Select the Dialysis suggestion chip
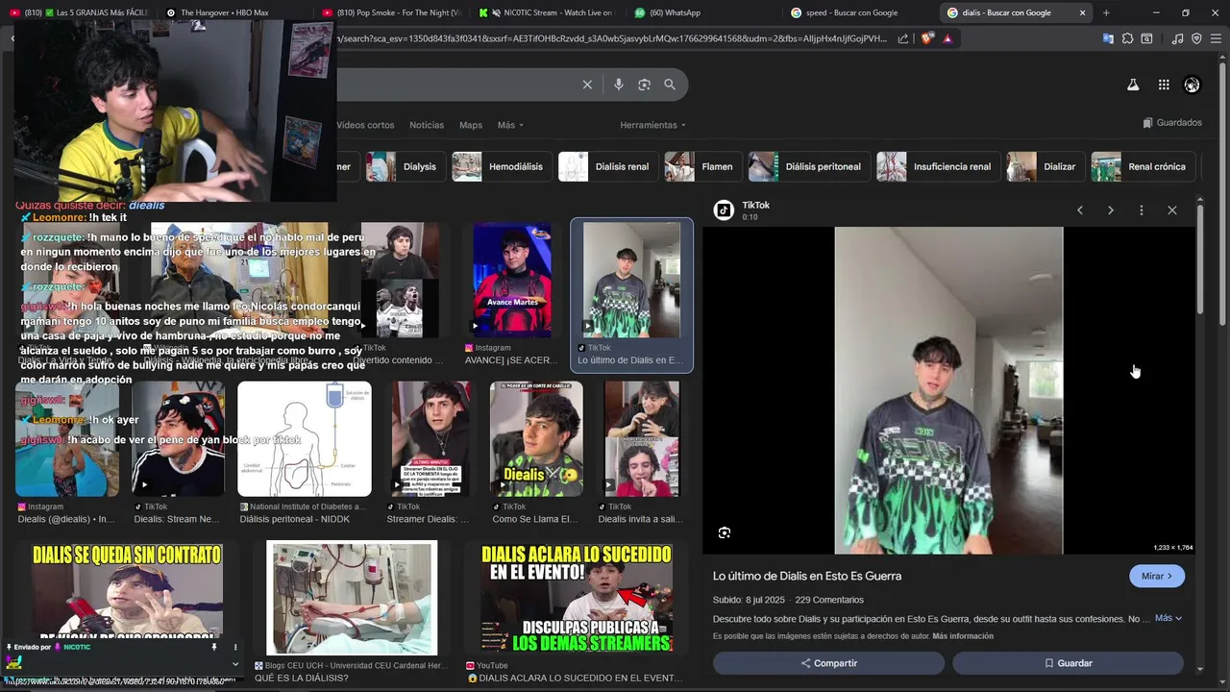 (406, 166)
